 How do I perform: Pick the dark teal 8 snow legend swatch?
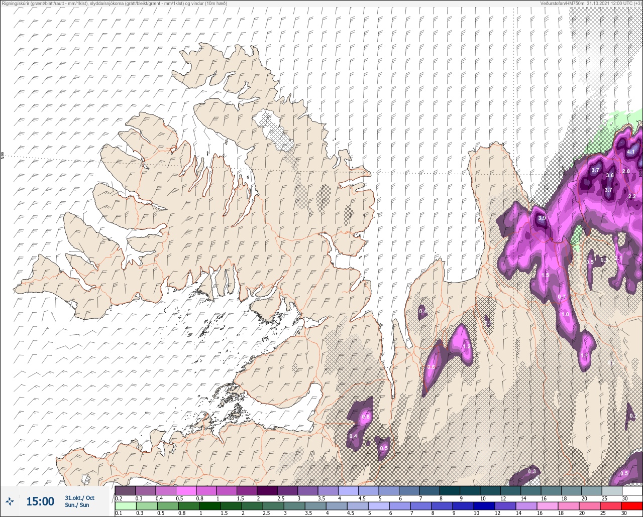tap(450, 490)
